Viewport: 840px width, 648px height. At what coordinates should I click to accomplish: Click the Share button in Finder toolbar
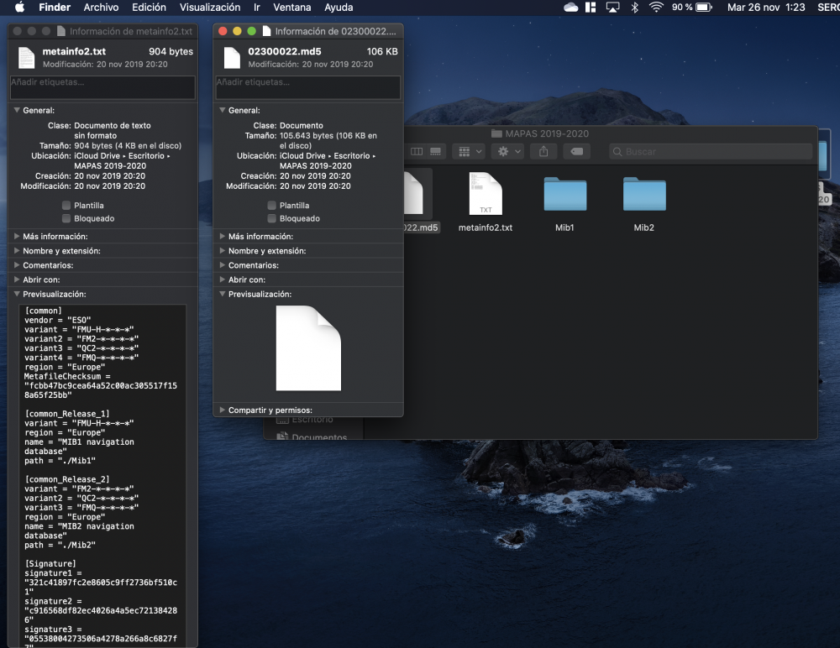[543, 152]
